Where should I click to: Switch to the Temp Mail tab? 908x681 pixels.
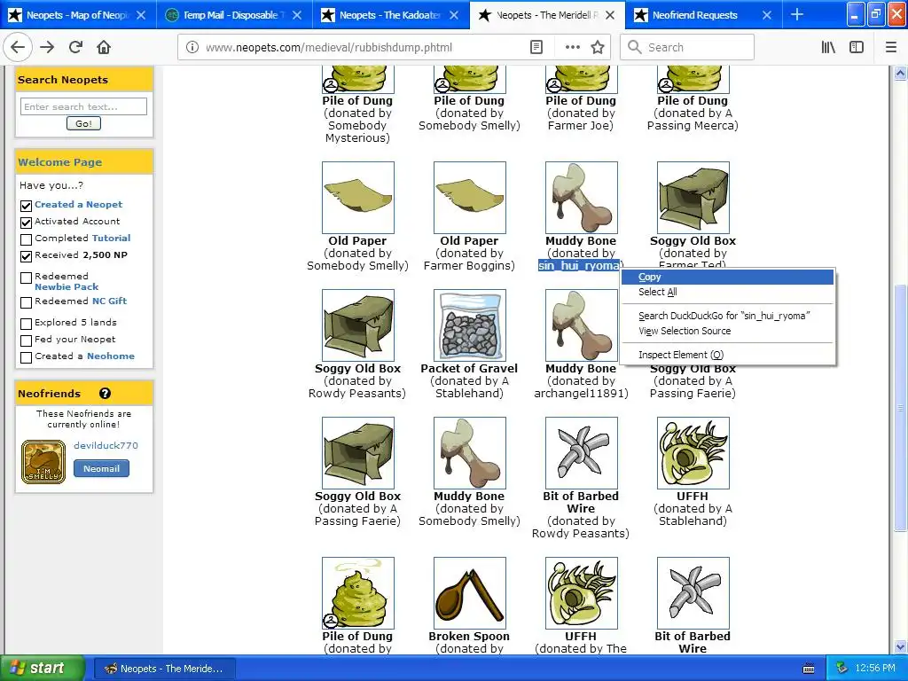234,15
